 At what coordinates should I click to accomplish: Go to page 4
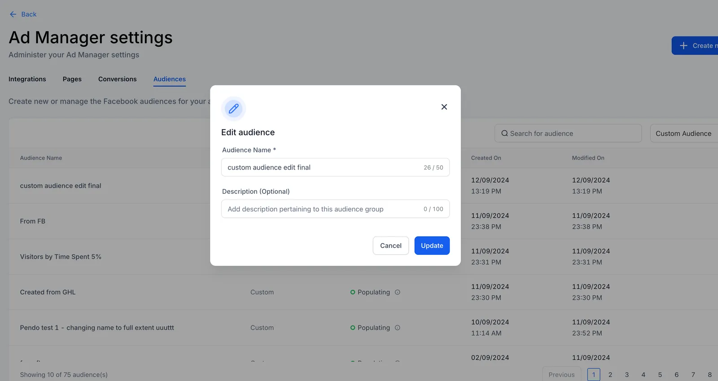tap(644, 375)
